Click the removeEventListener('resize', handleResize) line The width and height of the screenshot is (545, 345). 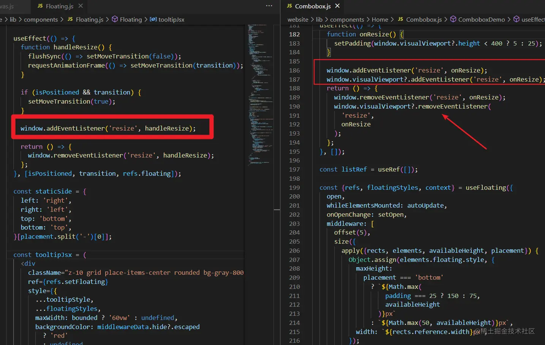click(x=121, y=155)
